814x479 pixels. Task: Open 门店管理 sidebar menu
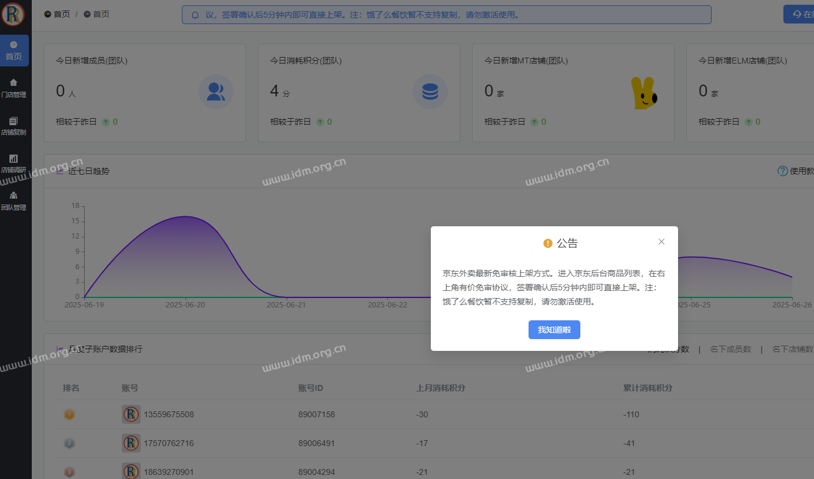click(x=14, y=88)
